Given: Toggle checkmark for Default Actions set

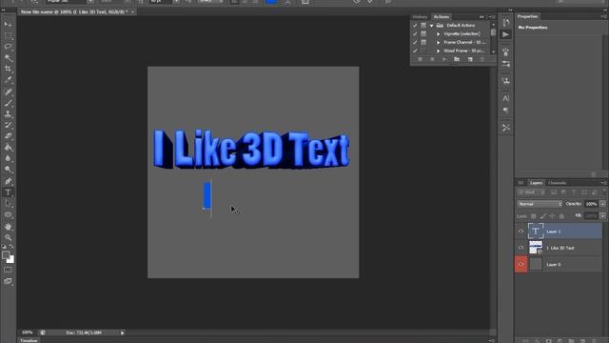Looking at the screenshot, I should [x=415, y=26].
